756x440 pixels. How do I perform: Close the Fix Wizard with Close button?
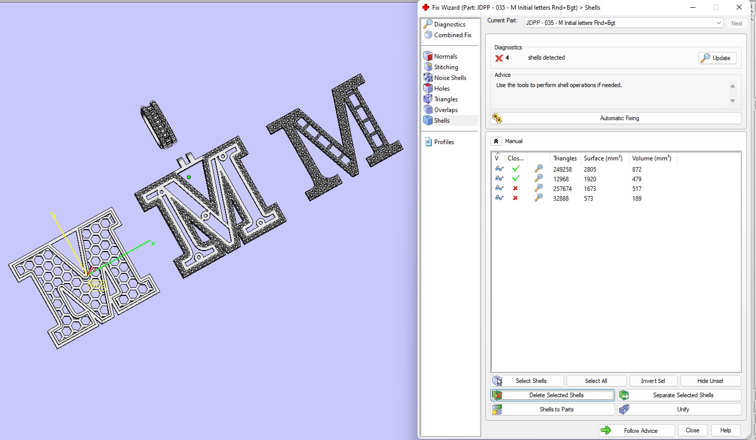pyautogui.click(x=692, y=431)
